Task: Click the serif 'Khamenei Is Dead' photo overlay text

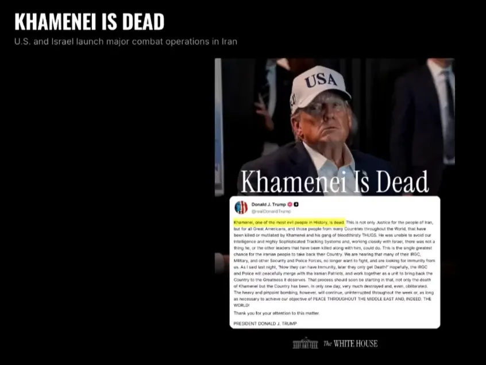Action: point(335,182)
